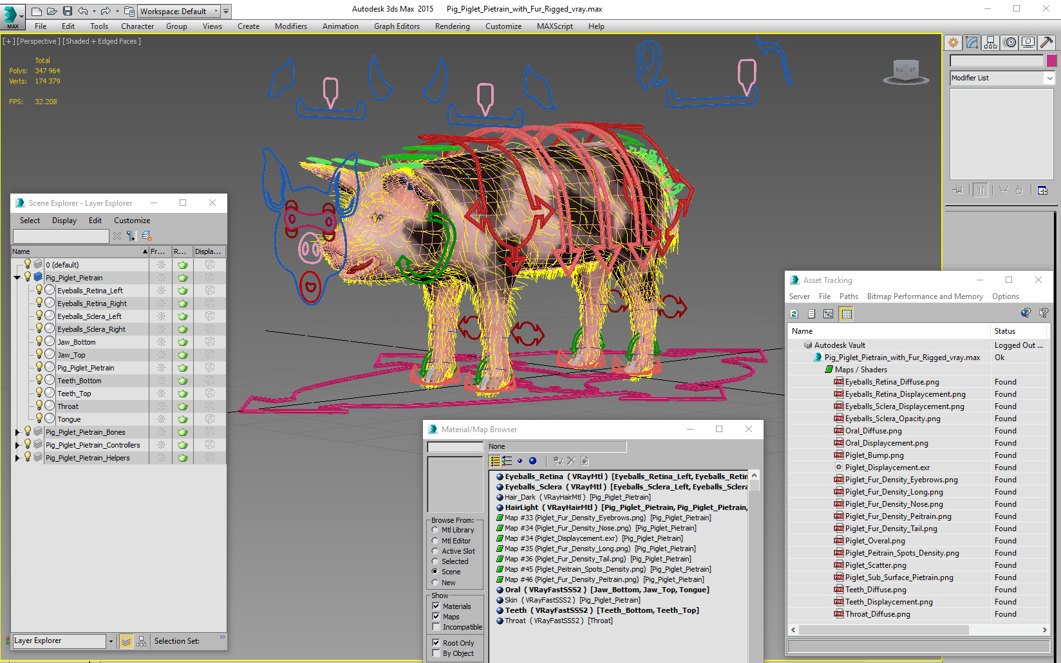The width and height of the screenshot is (1061, 663).
Task: Open the MAXScript menu
Action: coord(554,26)
